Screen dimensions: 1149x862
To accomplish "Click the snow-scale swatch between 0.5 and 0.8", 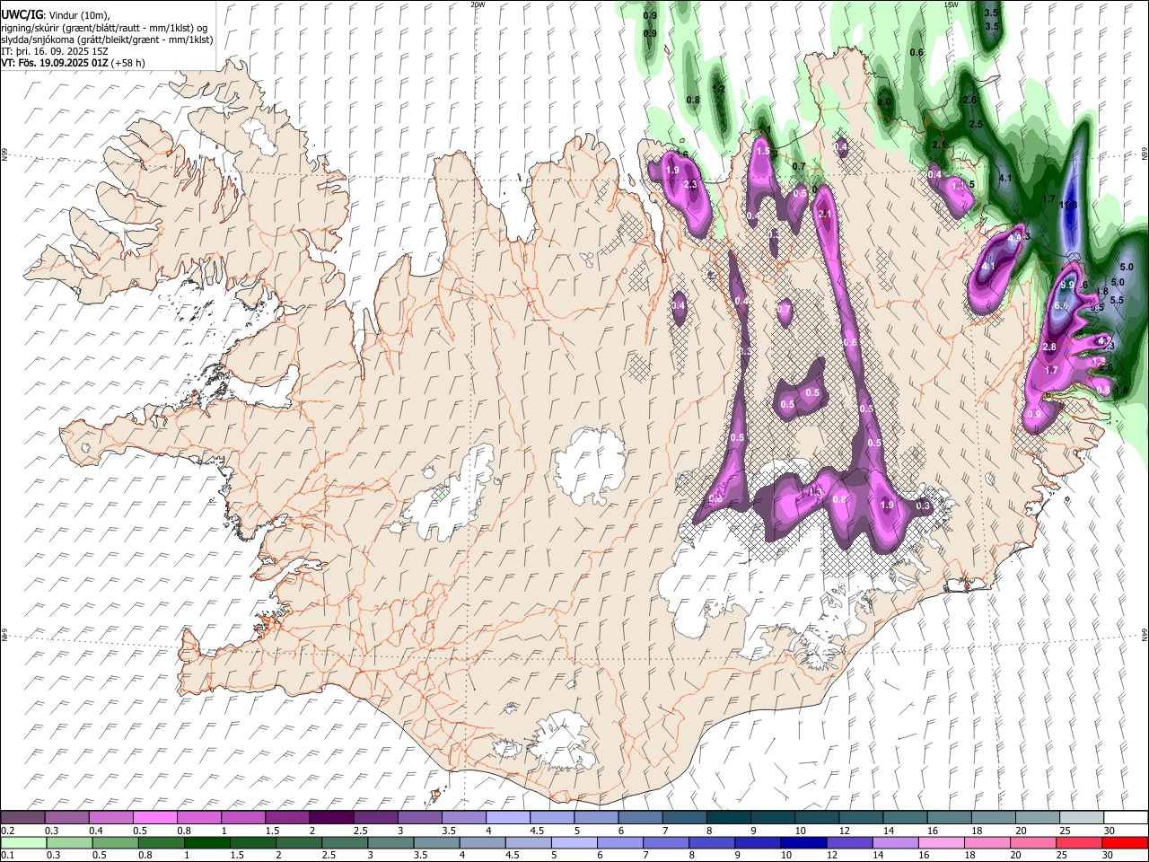I will 154,818.
